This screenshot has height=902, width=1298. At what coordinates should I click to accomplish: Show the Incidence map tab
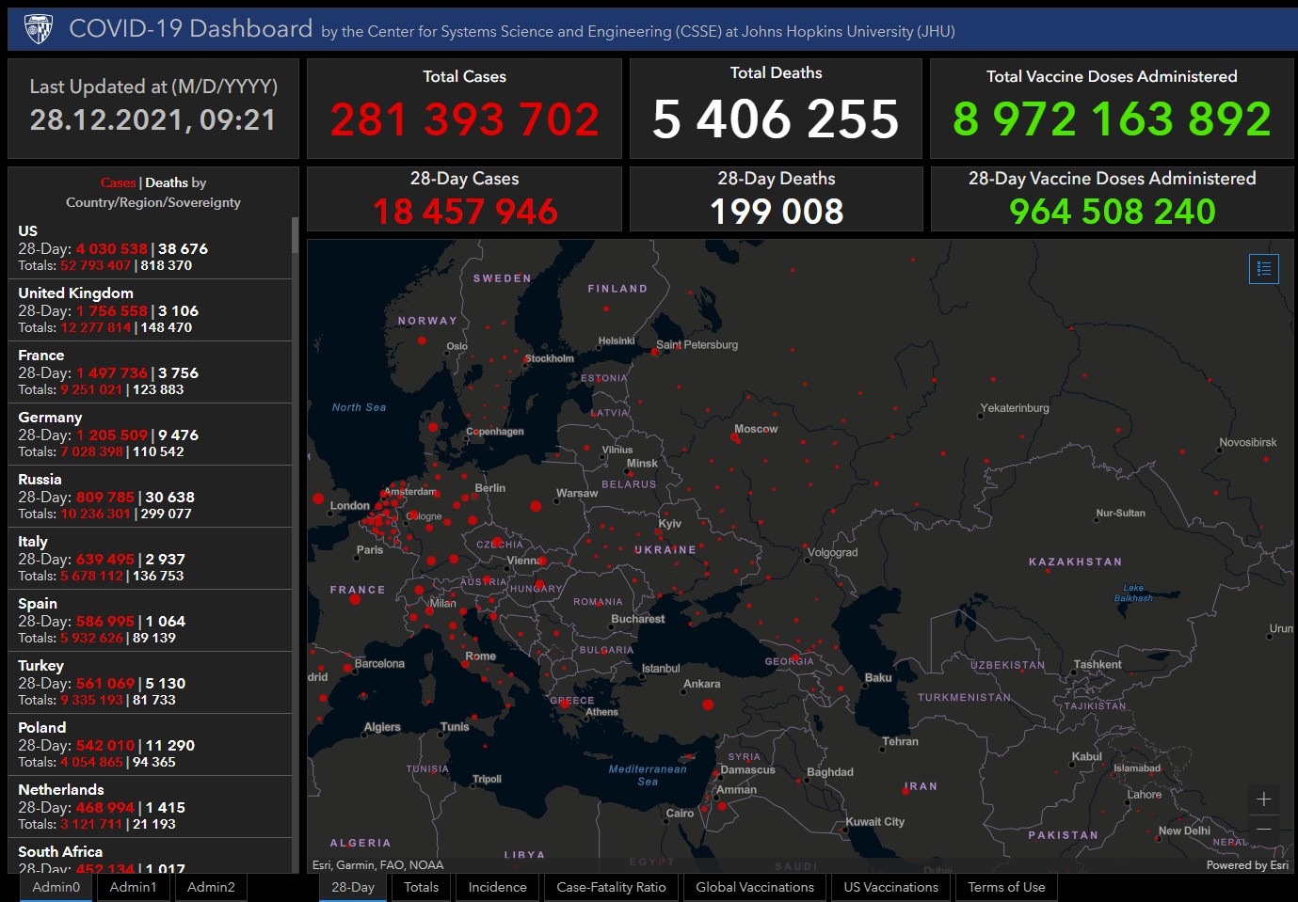pyautogui.click(x=497, y=887)
